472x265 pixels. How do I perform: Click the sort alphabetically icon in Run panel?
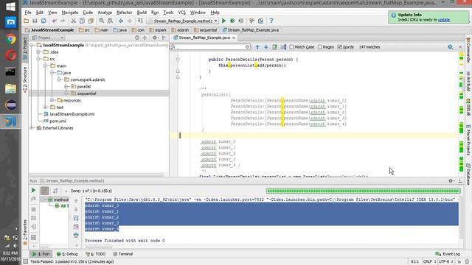[x=55, y=191]
